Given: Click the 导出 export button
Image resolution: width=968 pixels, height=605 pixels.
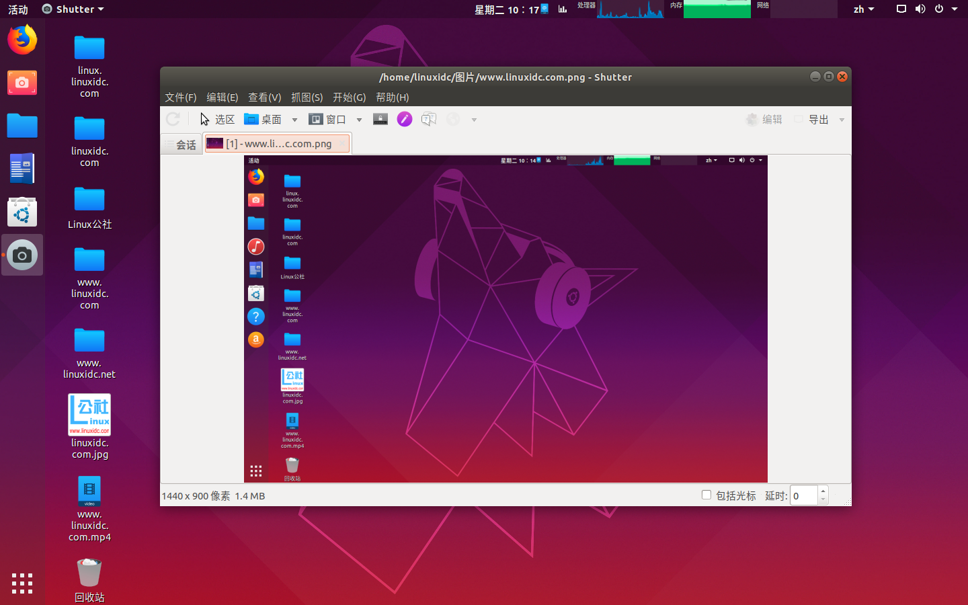Looking at the screenshot, I should [811, 119].
